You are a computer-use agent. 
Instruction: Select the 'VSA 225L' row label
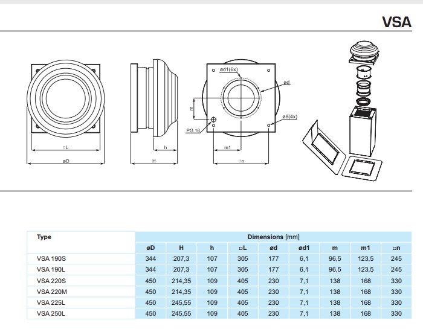click(51, 302)
